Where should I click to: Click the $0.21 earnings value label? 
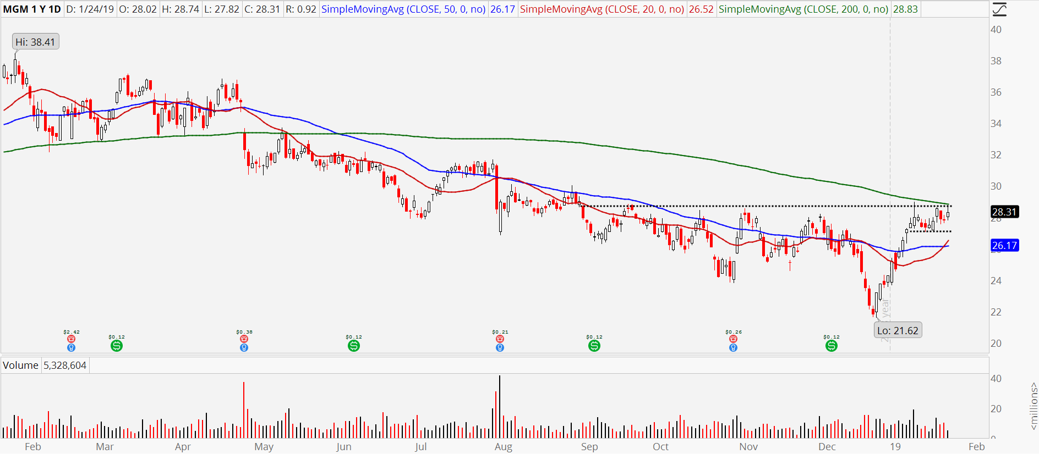point(500,332)
